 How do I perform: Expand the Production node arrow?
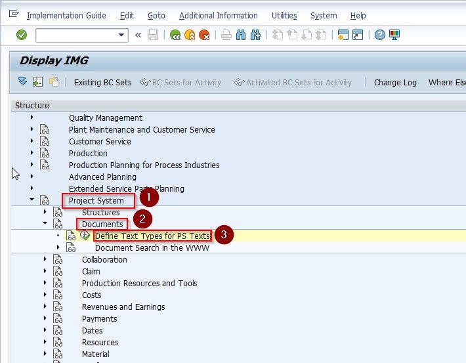tap(32, 153)
